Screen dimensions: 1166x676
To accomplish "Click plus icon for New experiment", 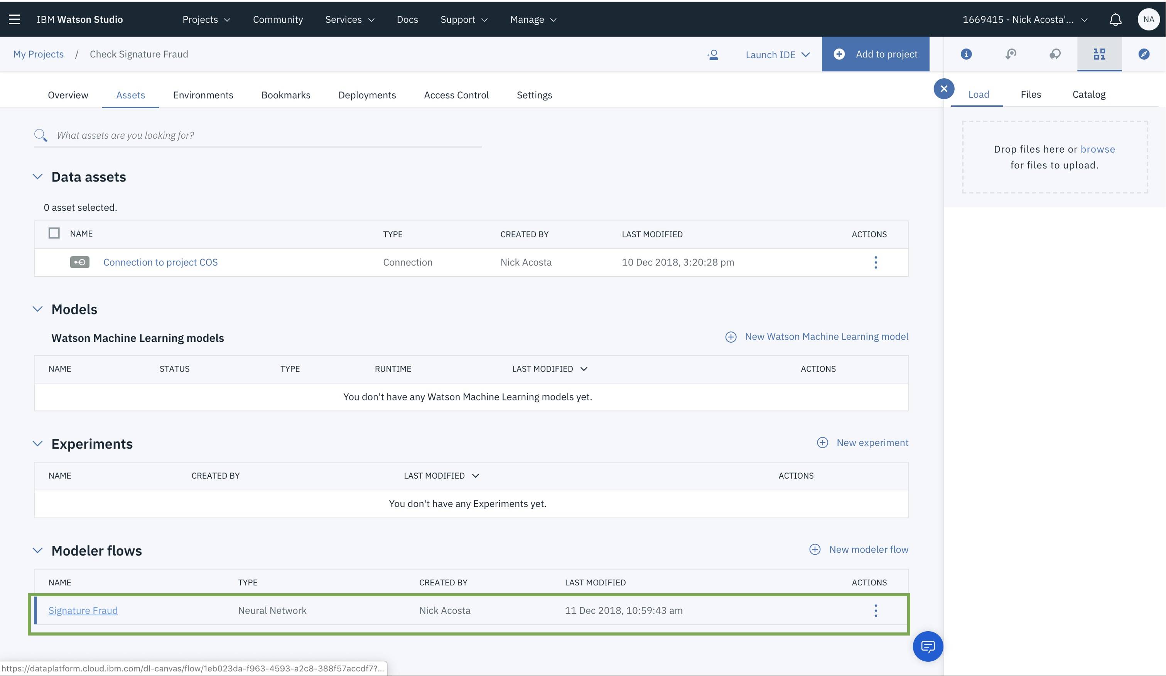I will tap(822, 442).
